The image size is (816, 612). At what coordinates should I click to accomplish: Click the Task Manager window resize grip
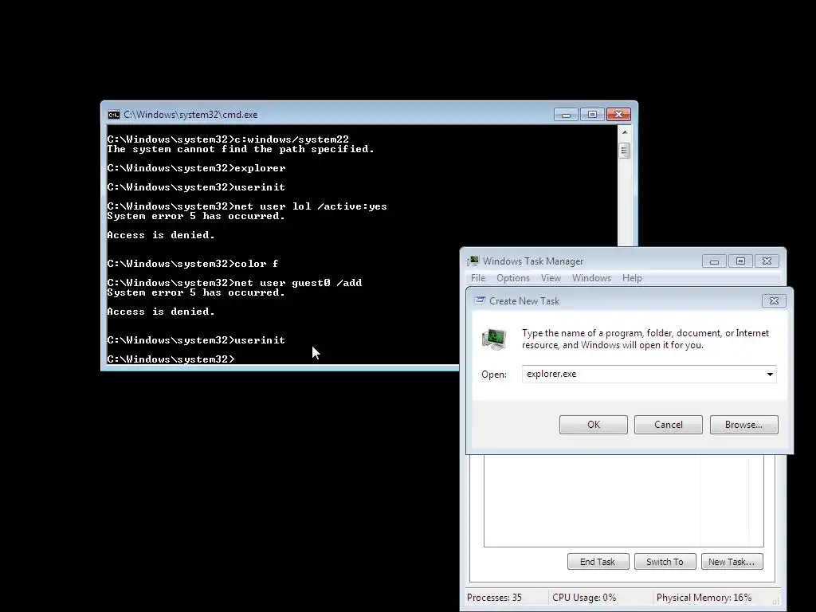pyautogui.click(x=775, y=601)
